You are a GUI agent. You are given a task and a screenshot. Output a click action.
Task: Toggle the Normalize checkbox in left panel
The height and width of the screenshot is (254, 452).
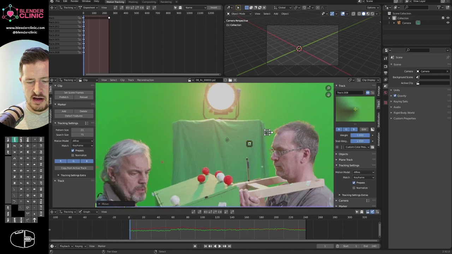coord(73,155)
